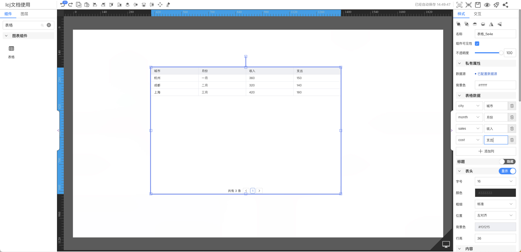Click the paste clipboard icon

(87, 5)
